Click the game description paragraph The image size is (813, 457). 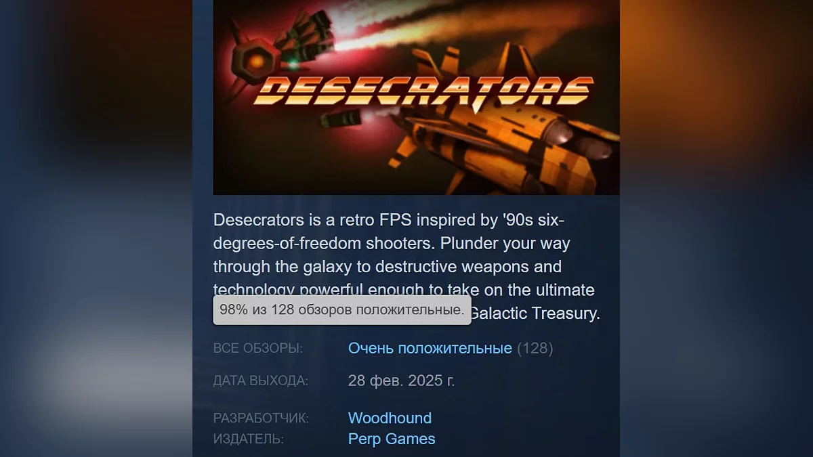point(406,267)
